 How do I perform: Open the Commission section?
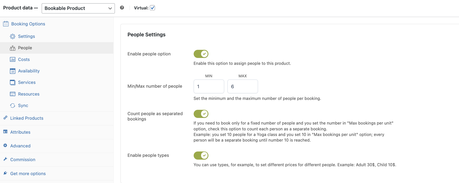tap(23, 160)
